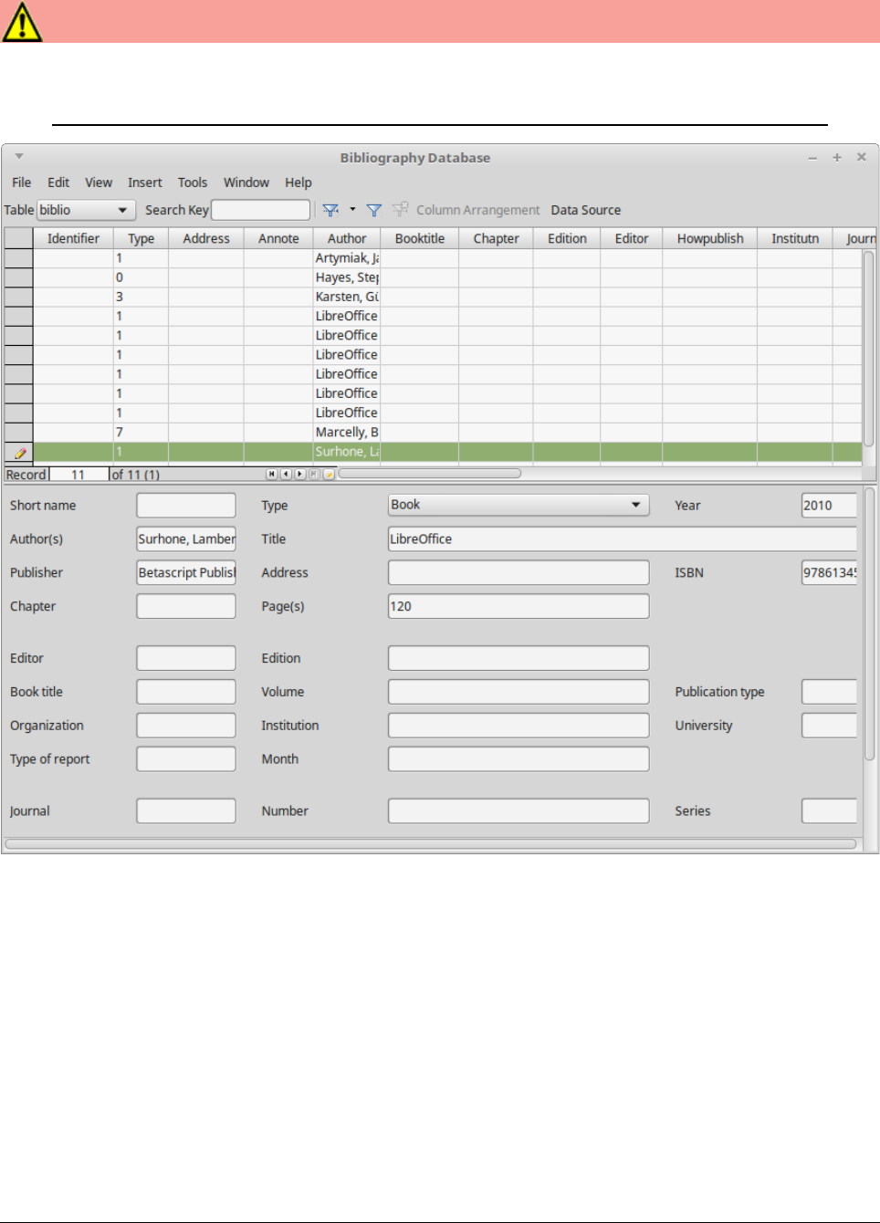Expand the Type Book dropdown
The width and height of the screenshot is (880, 1223).
pos(635,505)
